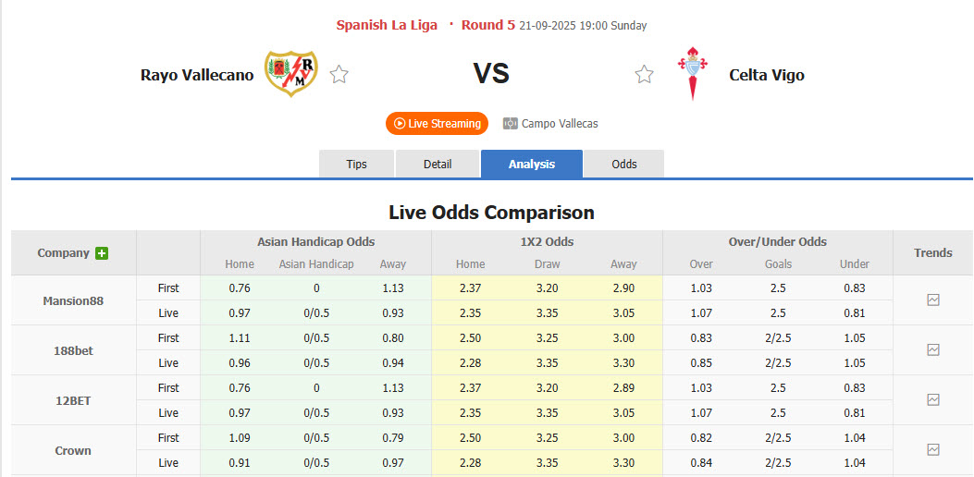Select the Analysis tab

532,165
